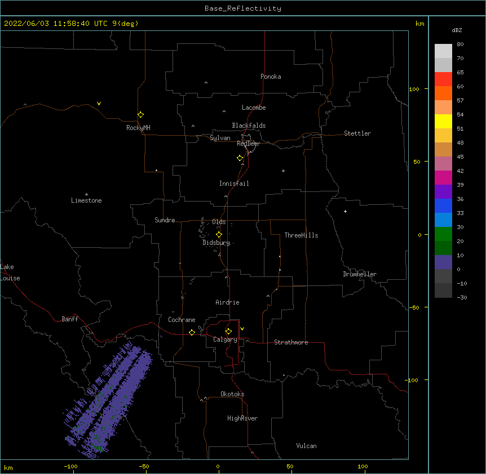Click the yellow station marker south of RedDeer
Image resolution: width=486 pixels, height=474 pixels.
(x=240, y=158)
